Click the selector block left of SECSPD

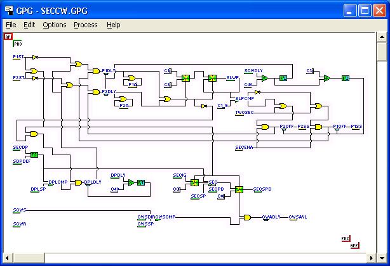[239, 189]
